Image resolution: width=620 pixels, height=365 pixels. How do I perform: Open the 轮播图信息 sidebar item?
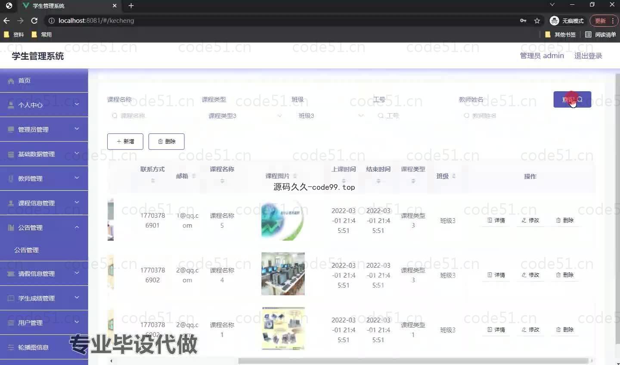coord(44,347)
